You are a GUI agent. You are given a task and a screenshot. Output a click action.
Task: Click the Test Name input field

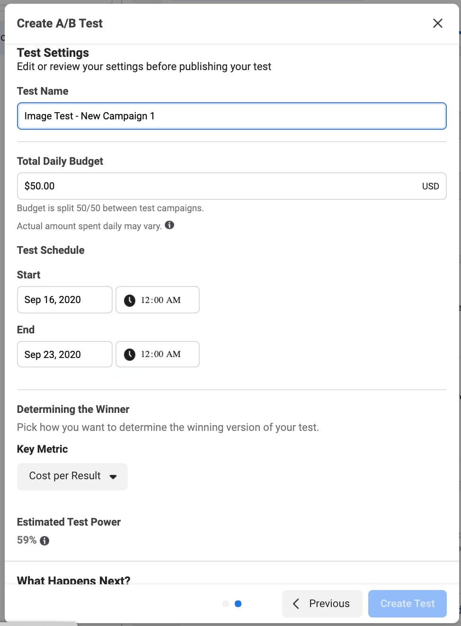231,116
